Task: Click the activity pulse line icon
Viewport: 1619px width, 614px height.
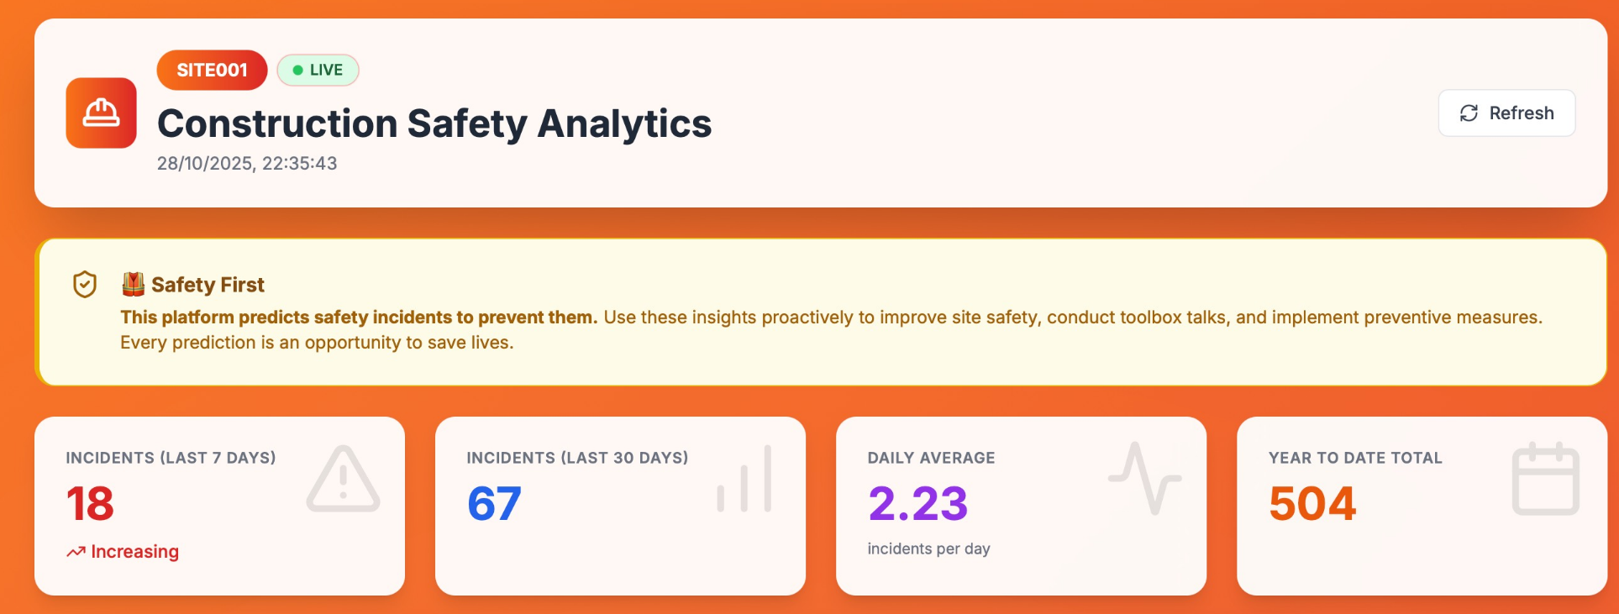Action: click(x=1144, y=478)
